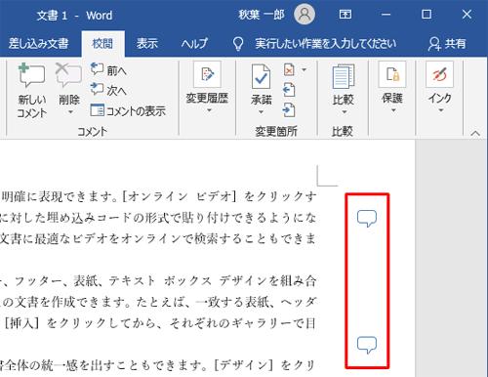The image size is (488, 377).
Task: Open the 保護 dropdown arrow
Action: pyautogui.click(x=393, y=110)
